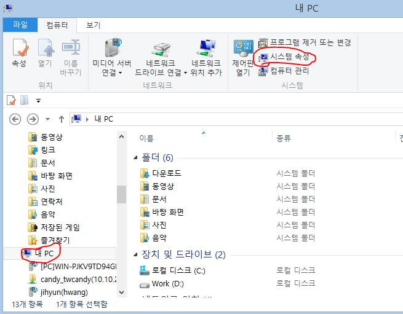The height and width of the screenshot is (314, 403).
Task: Go forward with the forward arrow
Action: 33,119
